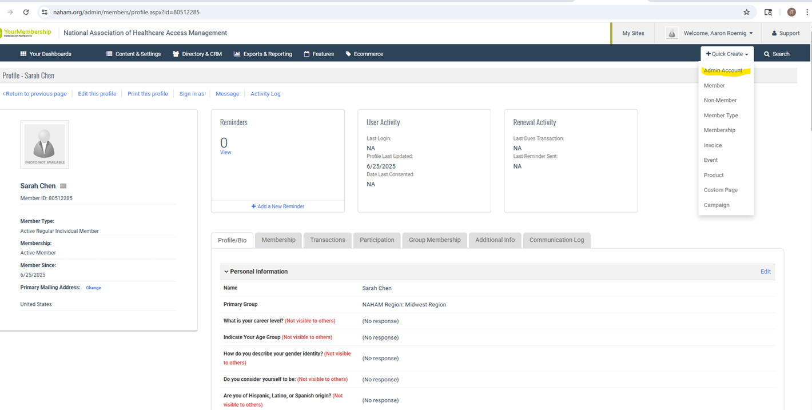The height and width of the screenshot is (410, 812).
Task: Bookmark the page with the star icon
Action: click(x=746, y=11)
